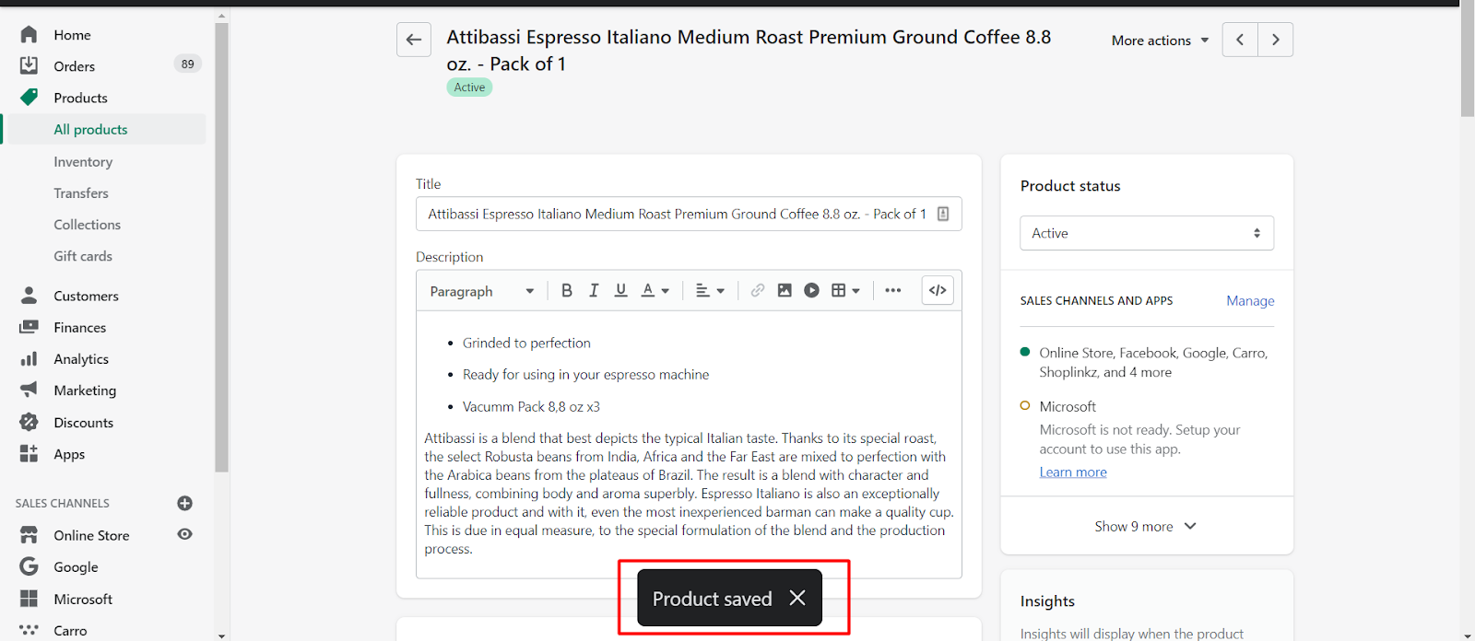This screenshot has height=641, width=1475.
Task: Click 'Ready for using in your espresso machine'
Action: [585, 374]
